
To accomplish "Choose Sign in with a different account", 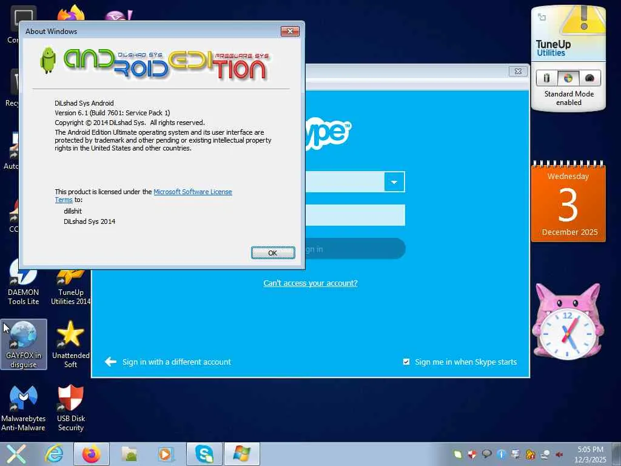I will pyautogui.click(x=169, y=362).
